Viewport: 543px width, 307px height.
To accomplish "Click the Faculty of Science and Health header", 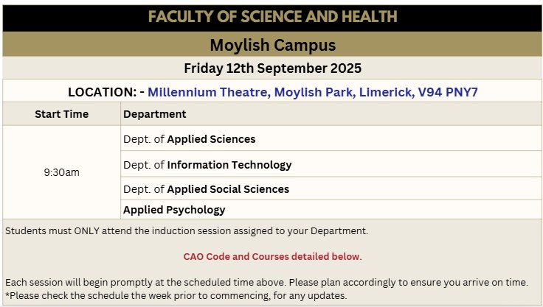I will coord(272,17).
